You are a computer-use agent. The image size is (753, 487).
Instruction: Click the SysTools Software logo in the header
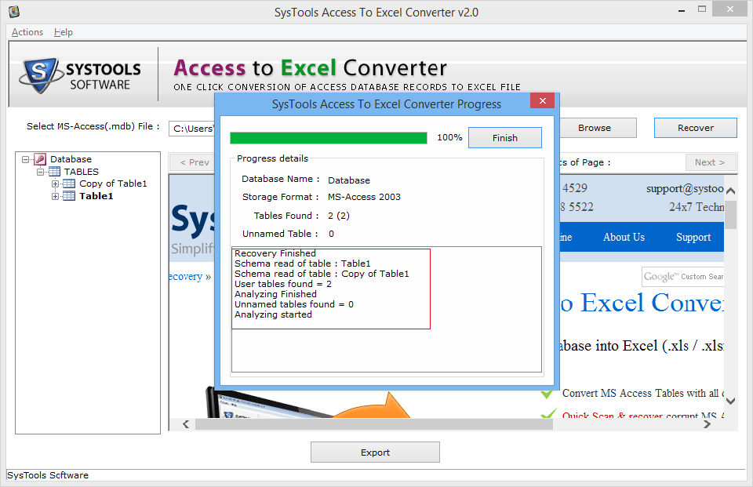click(x=78, y=72)
